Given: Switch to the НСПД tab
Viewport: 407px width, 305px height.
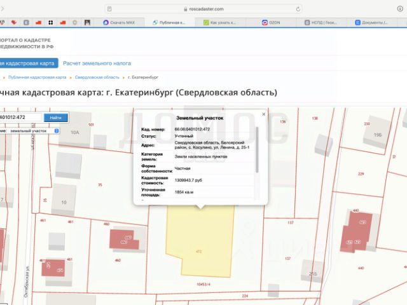Looking at the screenshot, I should pyautogui.click(x=321, y=23).
